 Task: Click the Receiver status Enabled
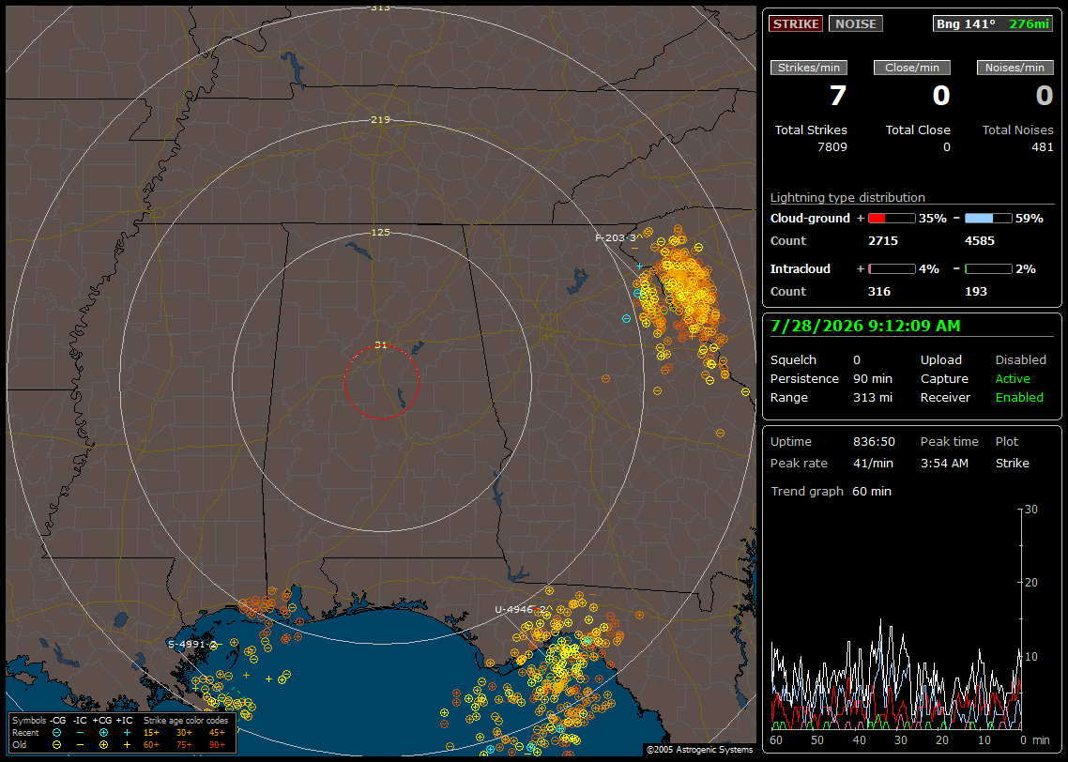[x=1019, y=398]
